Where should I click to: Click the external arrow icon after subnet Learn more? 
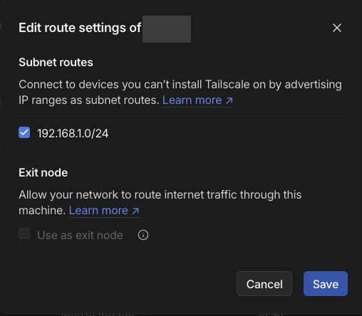(x=229, y=100)
